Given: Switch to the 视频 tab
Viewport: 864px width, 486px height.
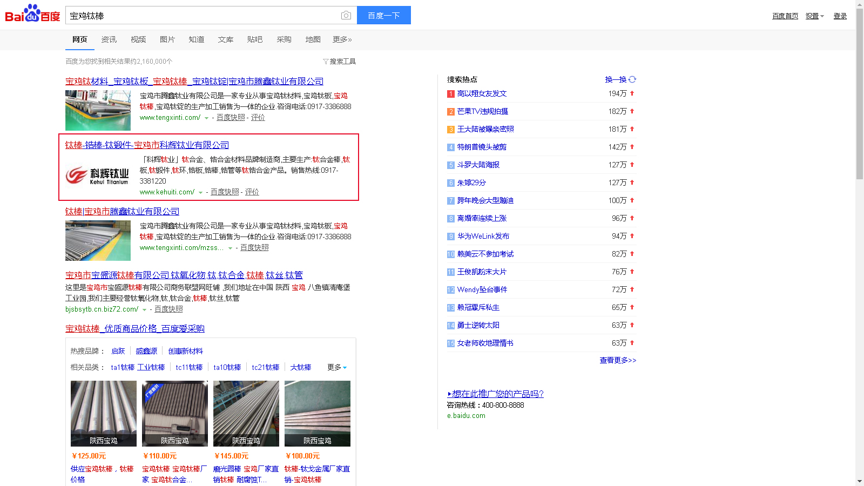Looking at the screenshot, I should [138, 39].
